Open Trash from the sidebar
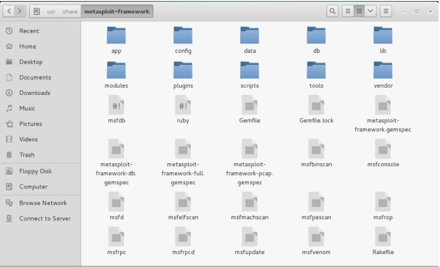 (41, 155)
